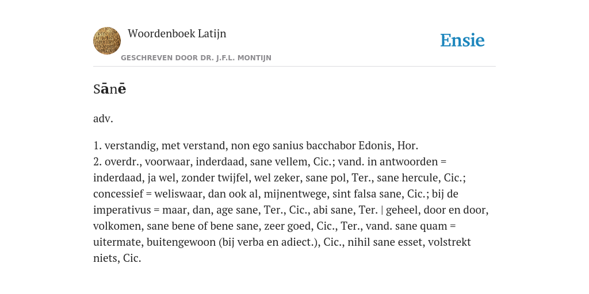Click the heading Sānē

pos(110,89)
